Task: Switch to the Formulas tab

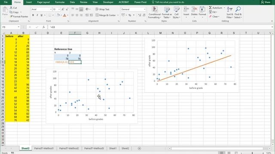Action: [x=60, y=2]
